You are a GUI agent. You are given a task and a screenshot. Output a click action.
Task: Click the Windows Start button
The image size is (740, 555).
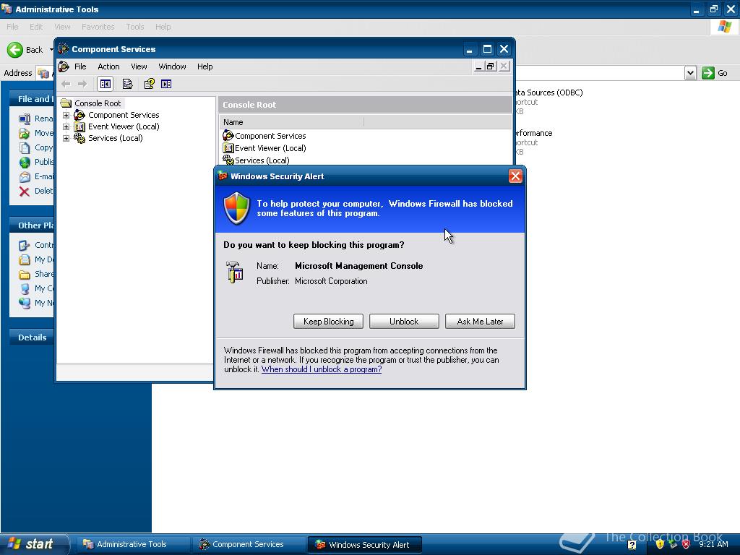(34, 544)
